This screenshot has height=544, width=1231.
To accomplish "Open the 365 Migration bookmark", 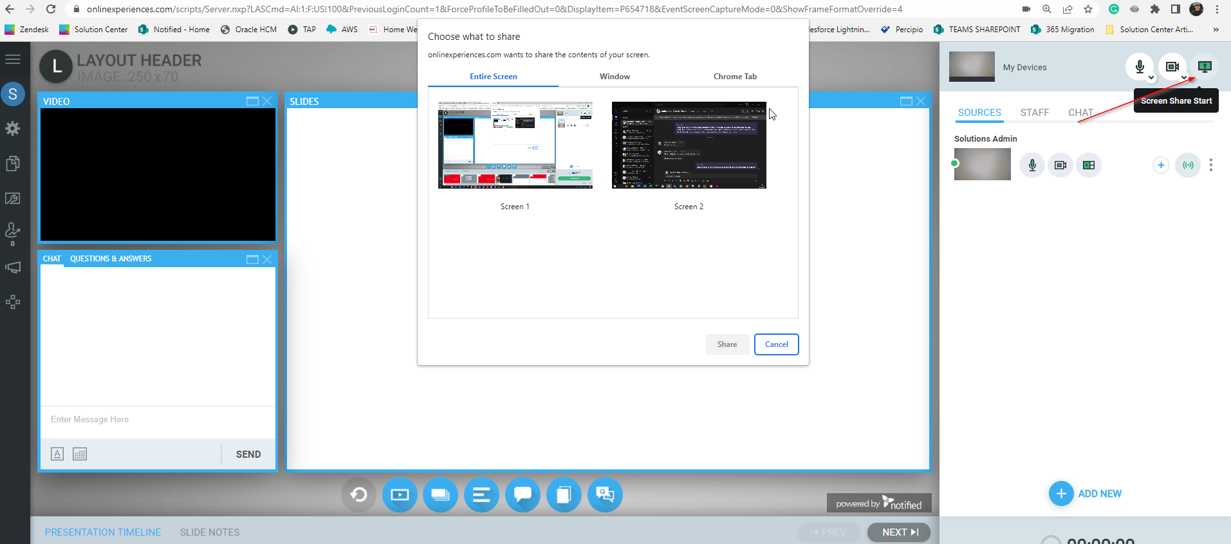I will pos(1062,30).
